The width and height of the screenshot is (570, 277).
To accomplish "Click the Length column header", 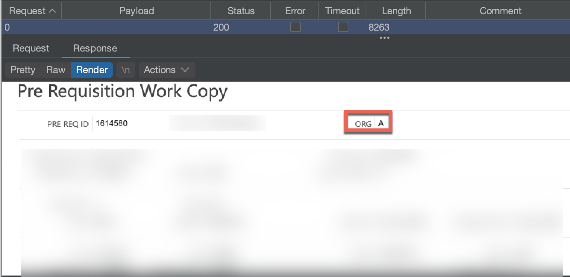I will [396, 11].
